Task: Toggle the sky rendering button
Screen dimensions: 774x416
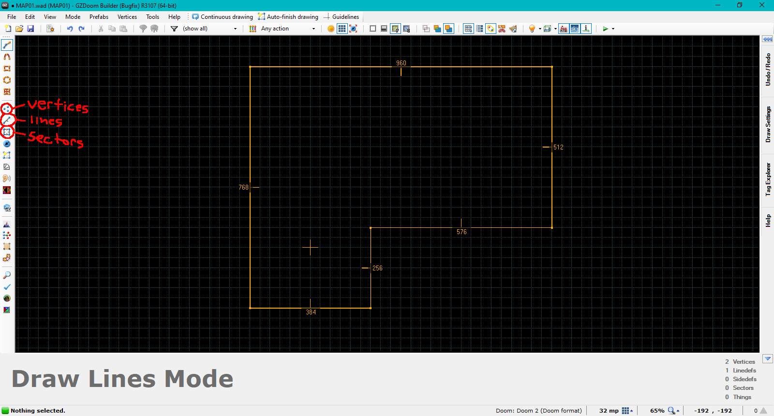Action: click(575, 29)
